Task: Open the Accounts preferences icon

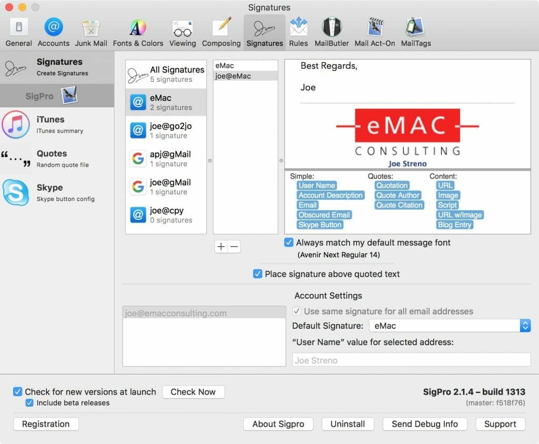Action: point(53,32)
